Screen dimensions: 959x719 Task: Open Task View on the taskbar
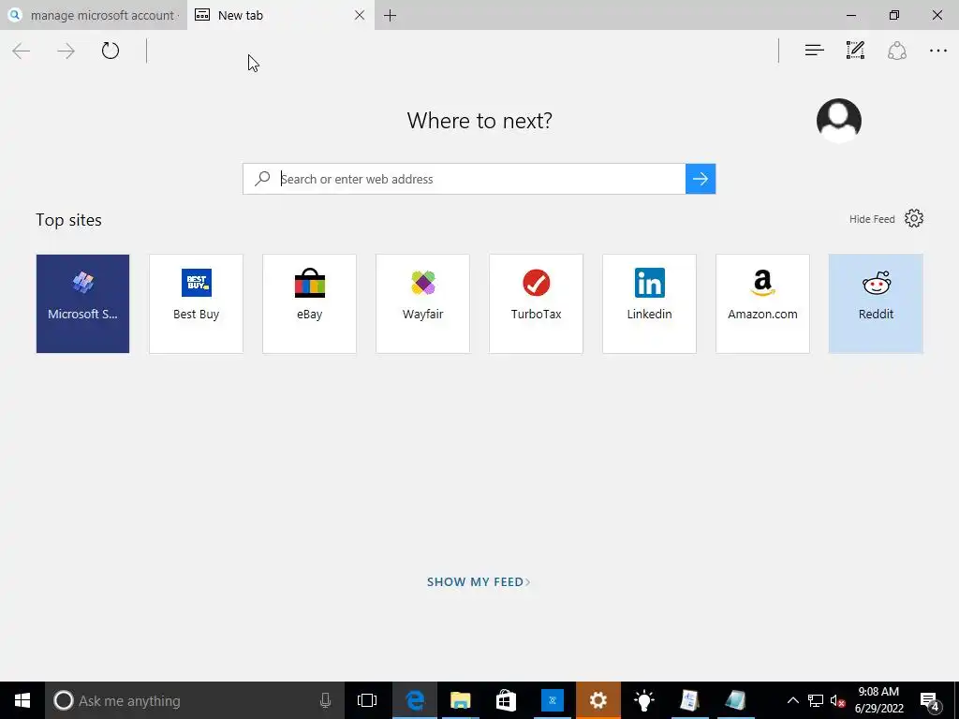(x=367, y=700)
